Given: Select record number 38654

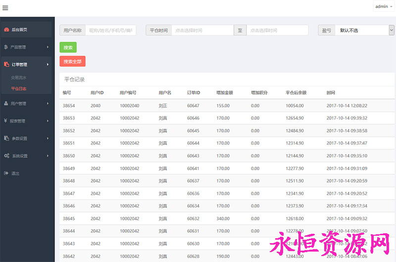Looking at the screenshot, I should click(69, 105).
